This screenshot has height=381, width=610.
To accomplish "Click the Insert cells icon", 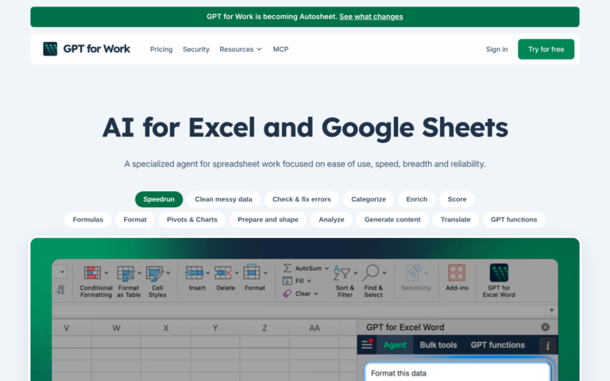I will pyautogui.click(x=194, y=273).
